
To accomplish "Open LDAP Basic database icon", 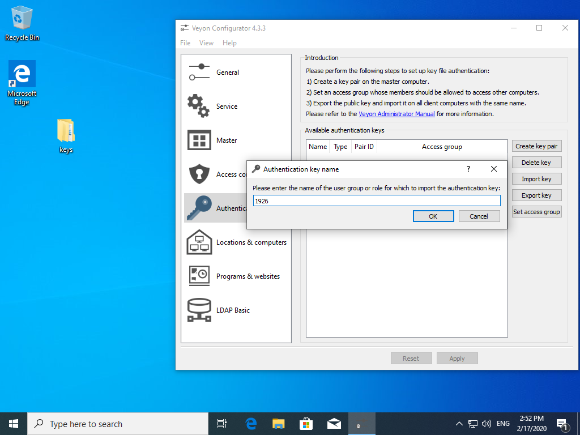I will pyautogui.click(x=199, y=310).
